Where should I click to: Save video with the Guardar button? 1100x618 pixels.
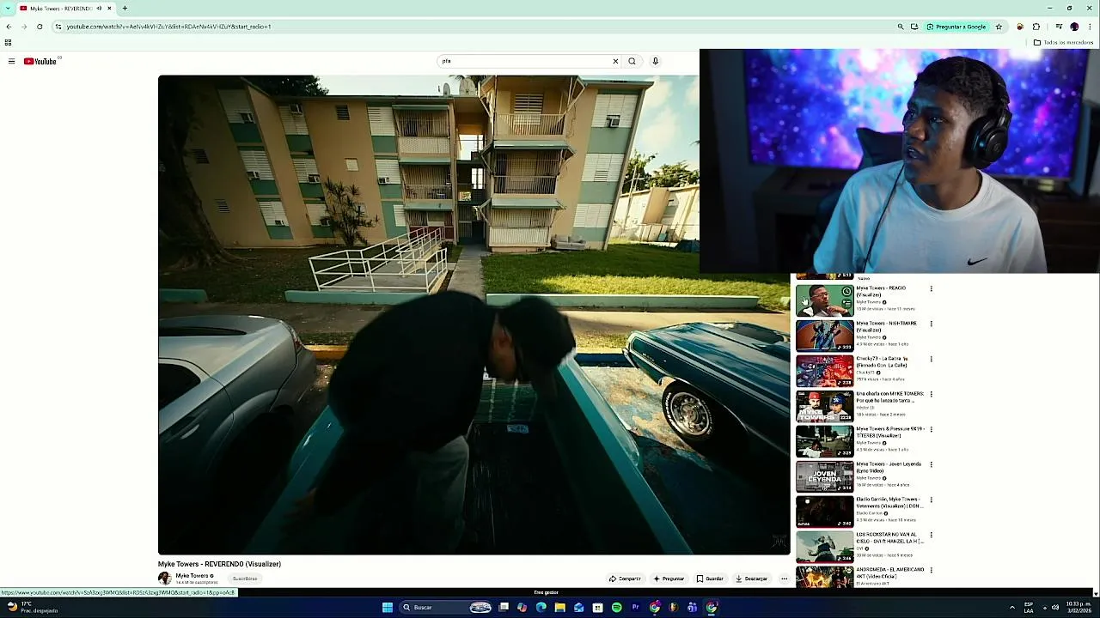point(710,579)
